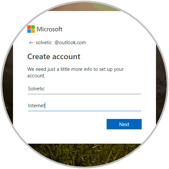Screen dimensions: 169x169
Task: Click the Create account heading
Action: [x=54, y=57]
